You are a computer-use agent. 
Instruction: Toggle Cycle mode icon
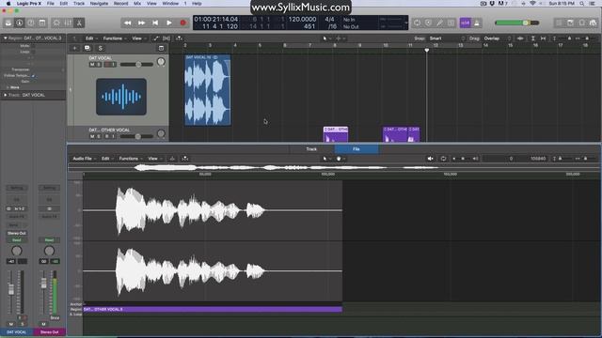[417, 23]
